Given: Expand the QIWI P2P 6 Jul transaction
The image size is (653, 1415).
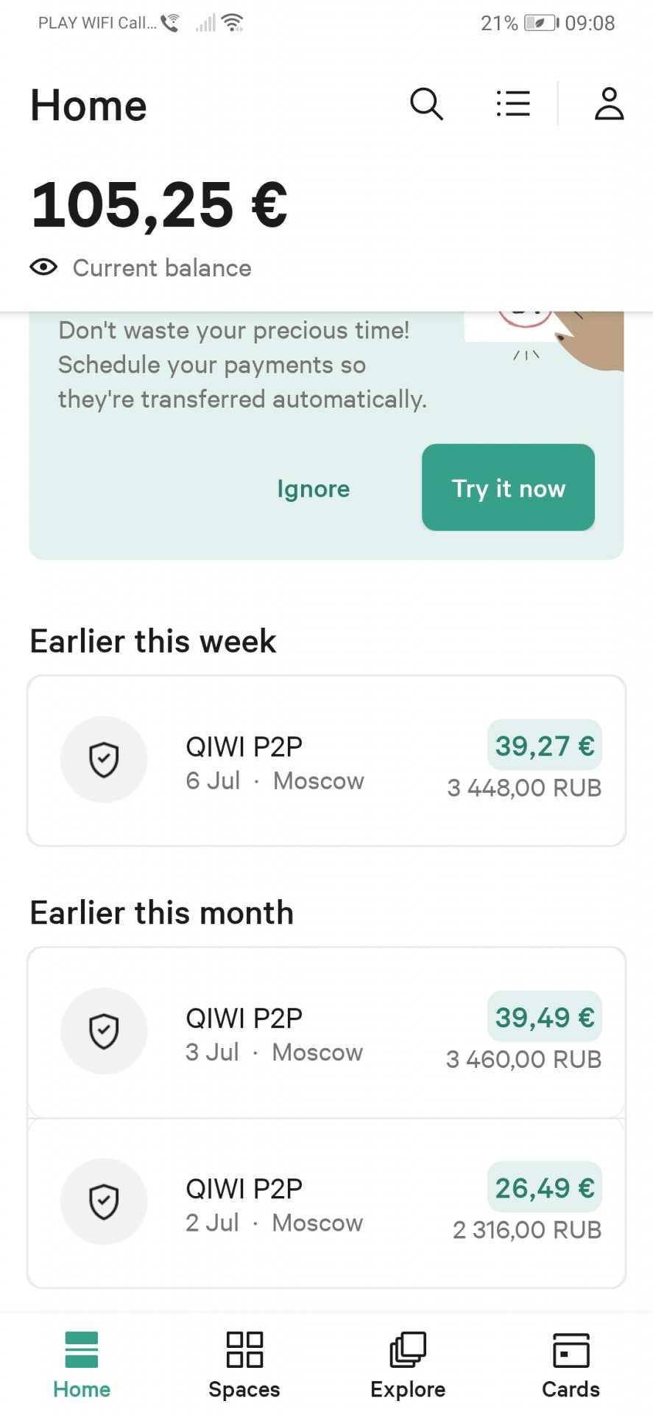Looking at the screenshot, I should coord(326,761).
